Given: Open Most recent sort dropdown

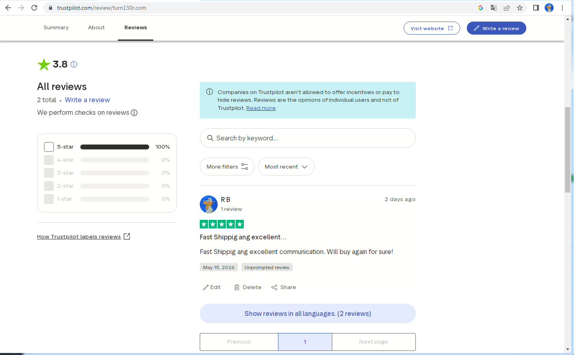Looking at the screenshot, I should (286, 167).
